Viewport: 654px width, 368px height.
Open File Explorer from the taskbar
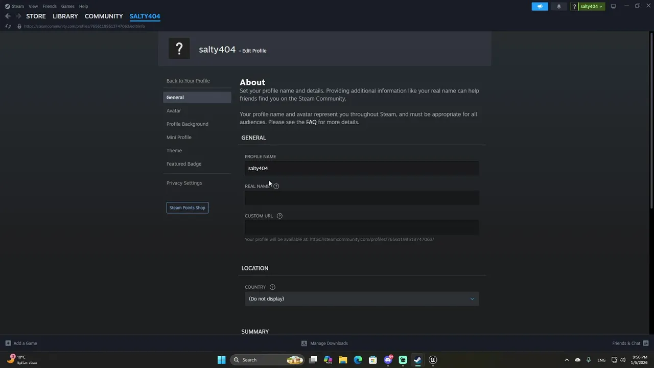343,360
